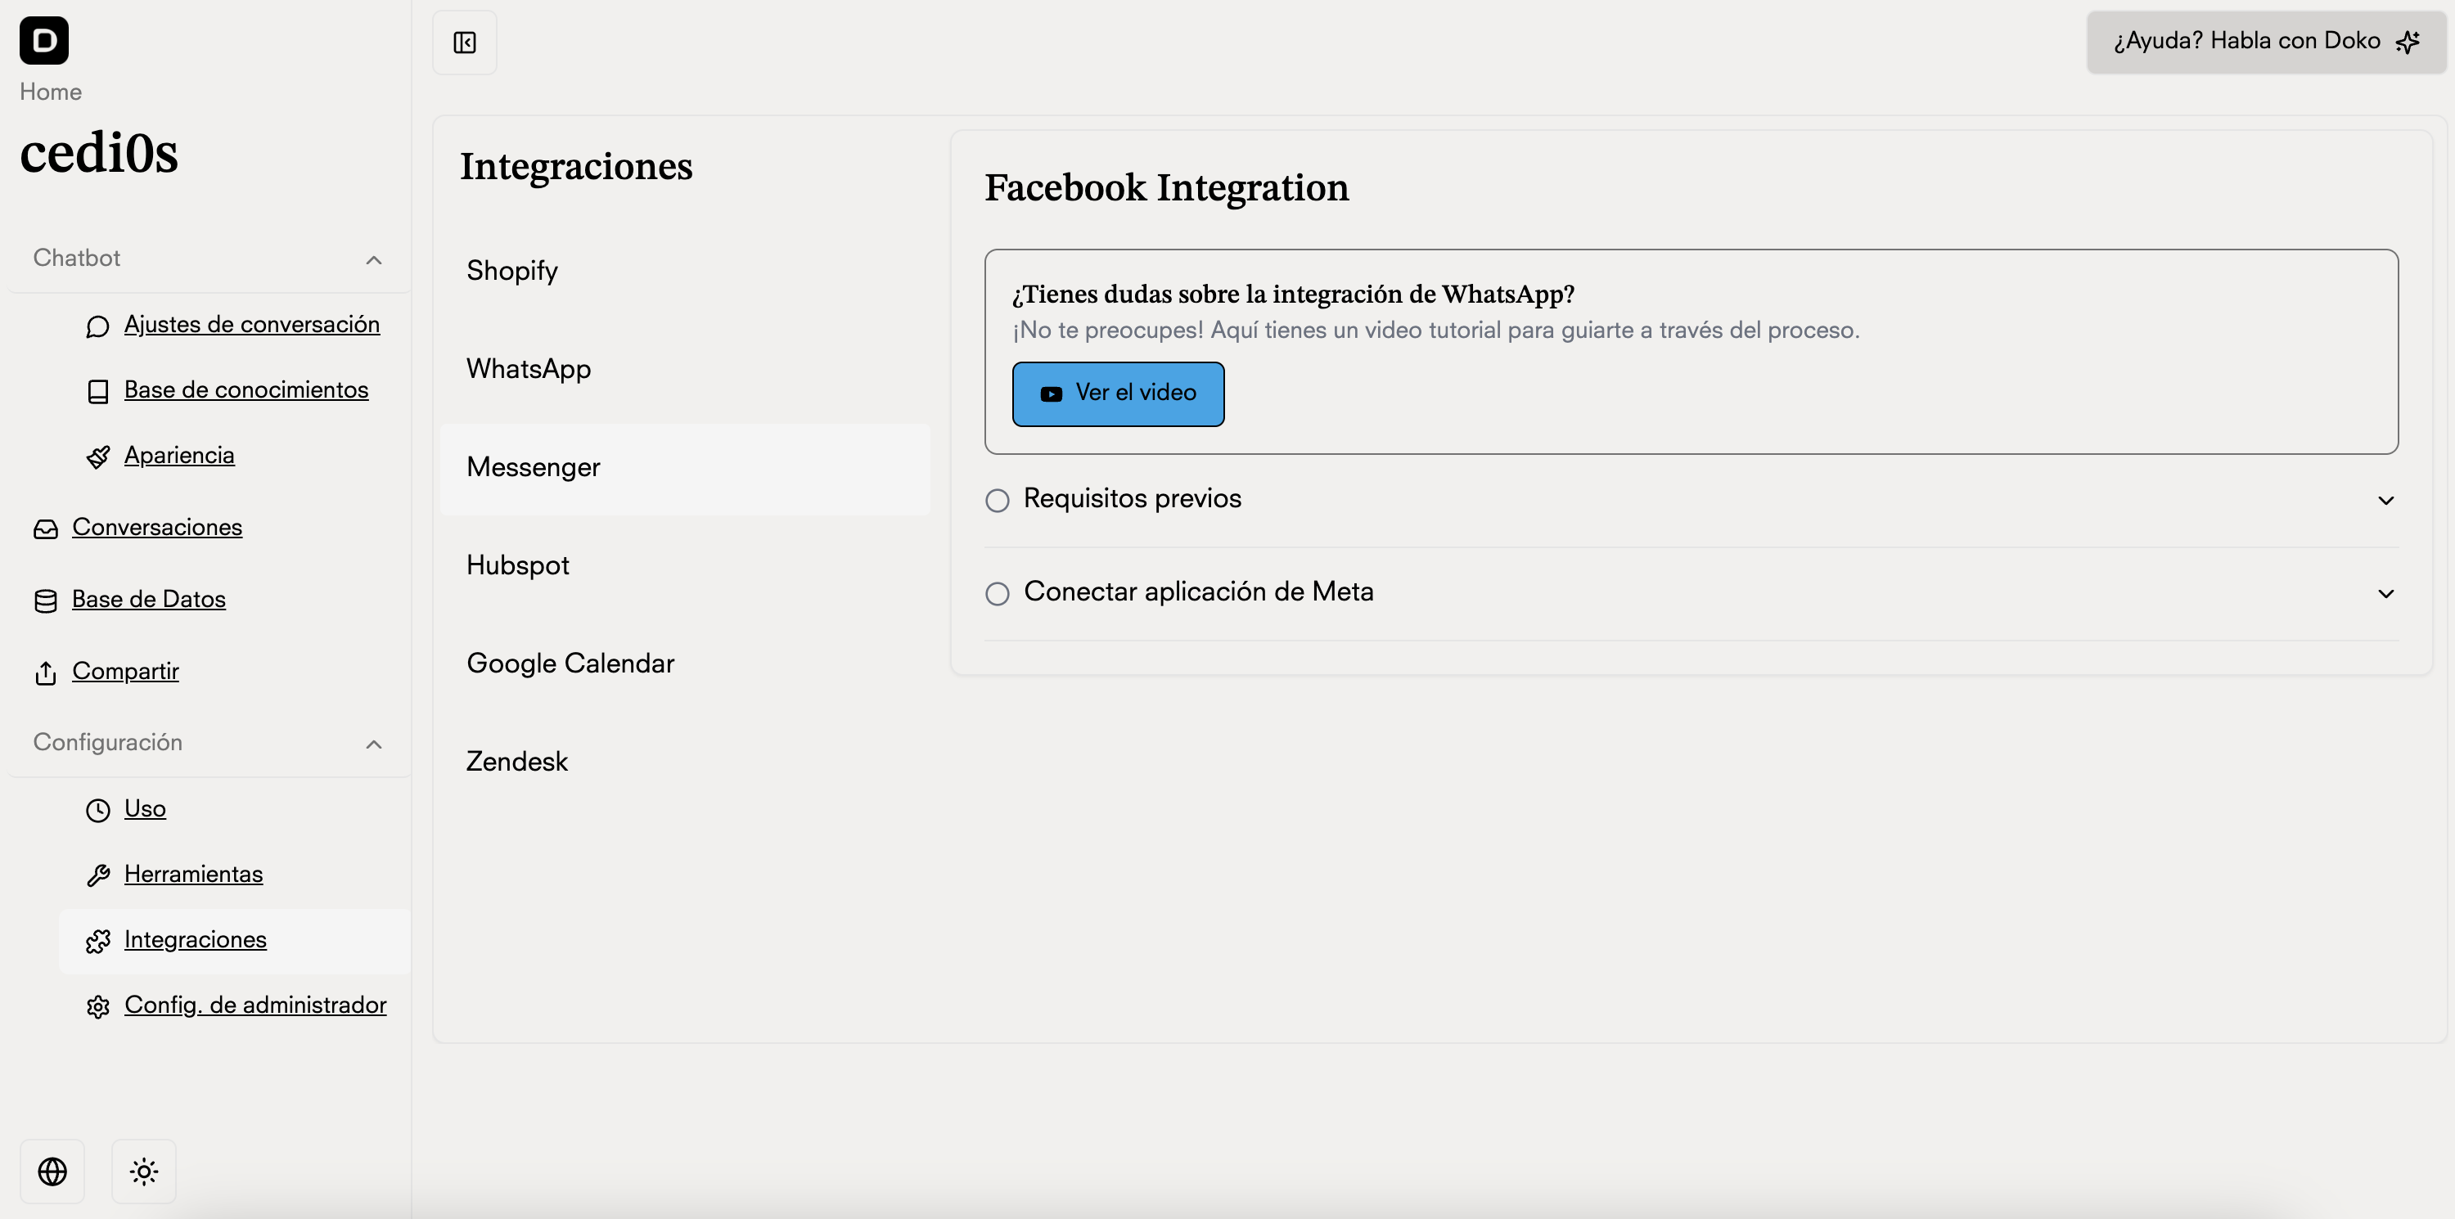The image size is (2455, 1219).
Task: Open Config. de administrador gear icon
Action: point(98,1005)
